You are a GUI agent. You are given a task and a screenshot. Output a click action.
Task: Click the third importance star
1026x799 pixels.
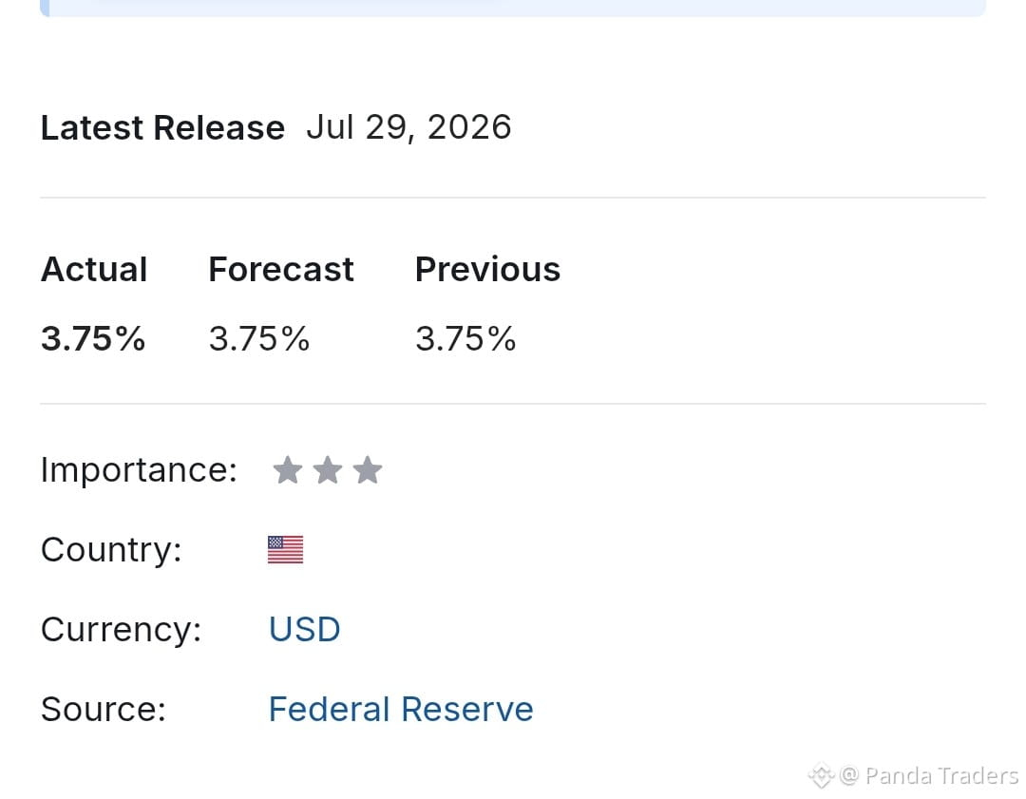[368, 470]
